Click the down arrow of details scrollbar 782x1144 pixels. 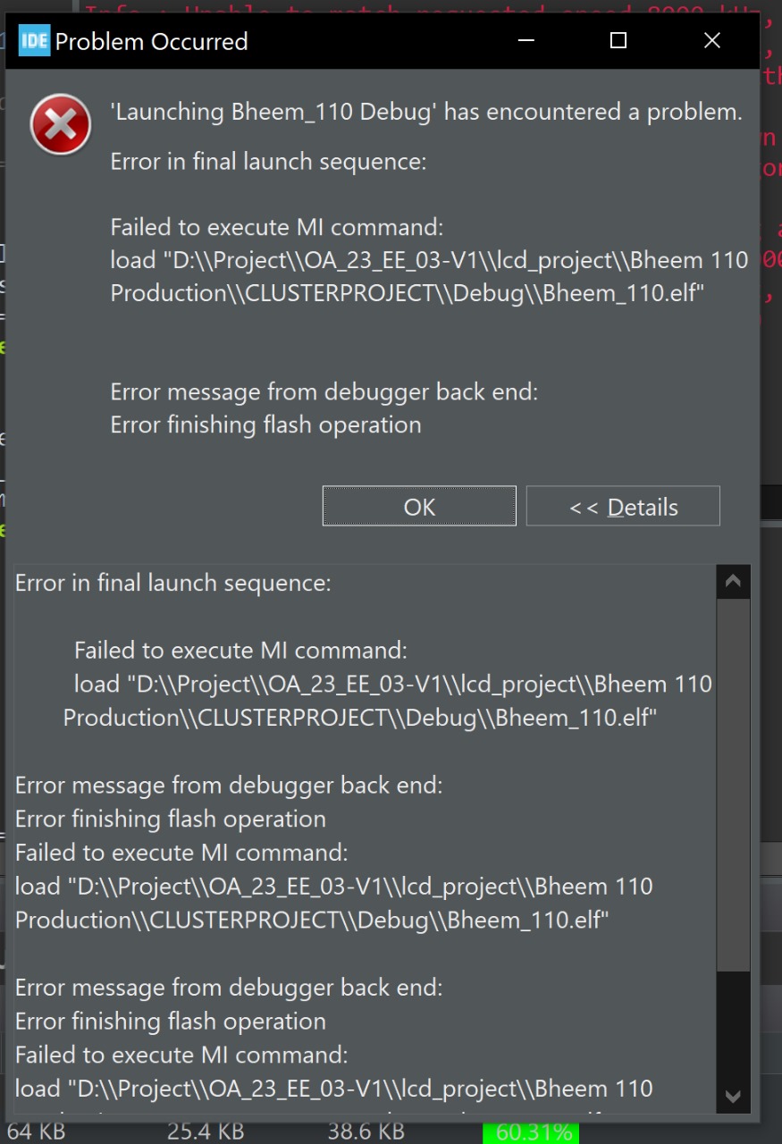[x=733, y=1096]
